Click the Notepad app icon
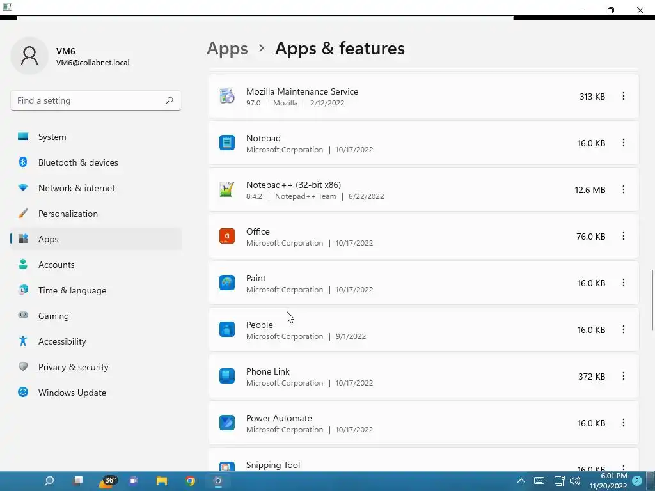This screenshot has height=491, width=655. click(227, 143)
